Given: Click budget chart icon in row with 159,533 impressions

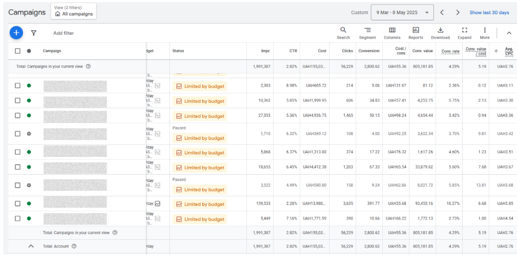Looking at the screenshot, I should (158, 203).
